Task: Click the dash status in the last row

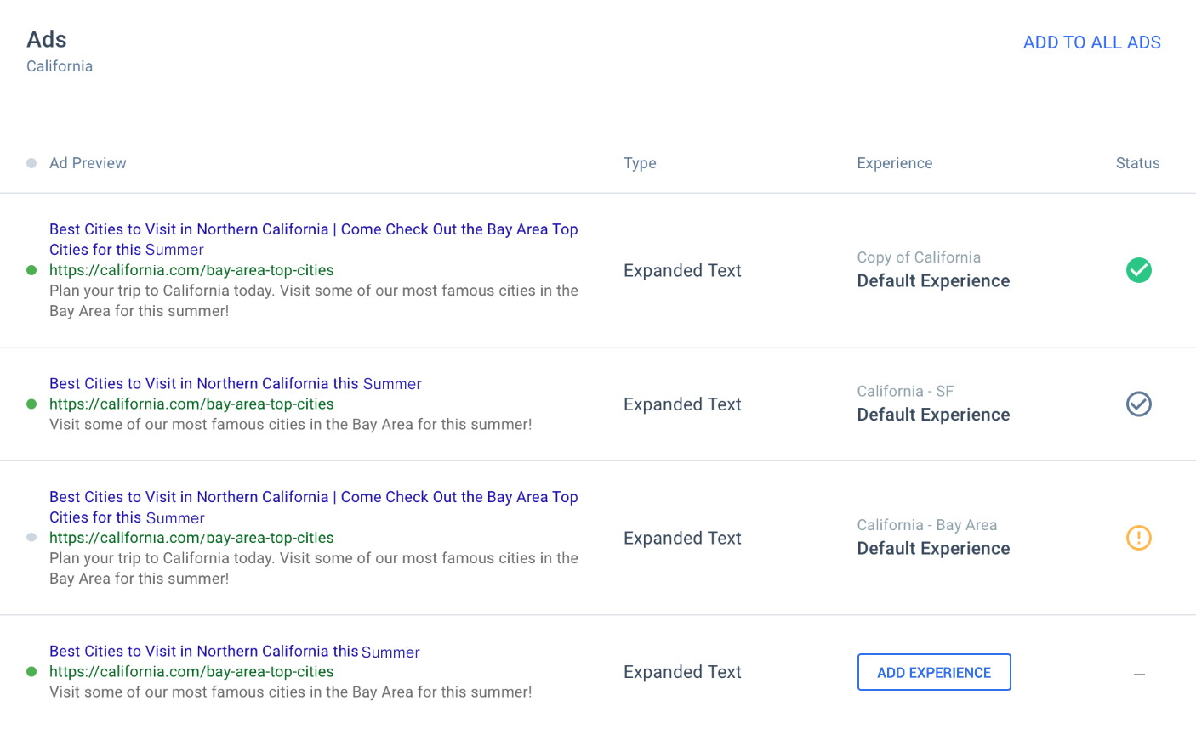Action: (x=1139, y=675)
